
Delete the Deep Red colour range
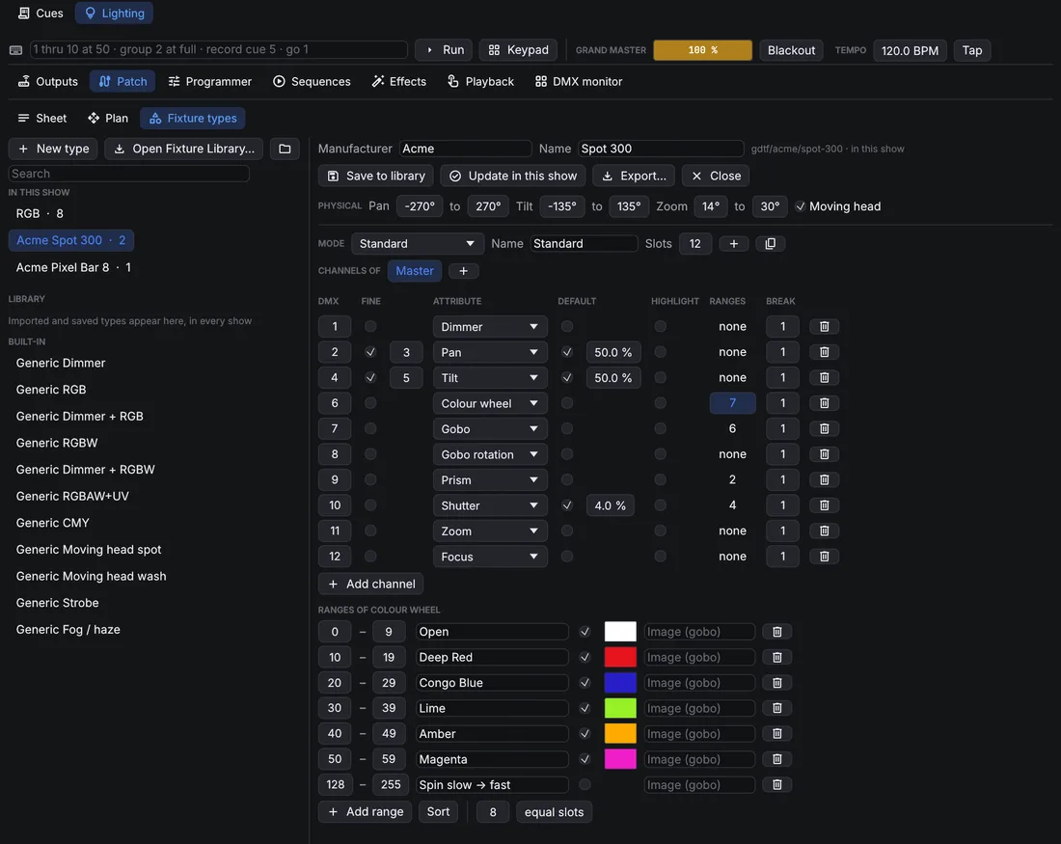tap(776, 657)
